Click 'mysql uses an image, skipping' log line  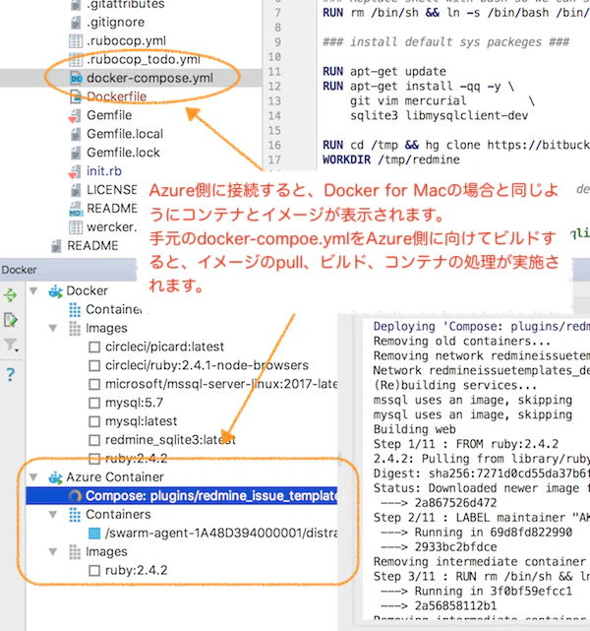[x=473, y=414]
